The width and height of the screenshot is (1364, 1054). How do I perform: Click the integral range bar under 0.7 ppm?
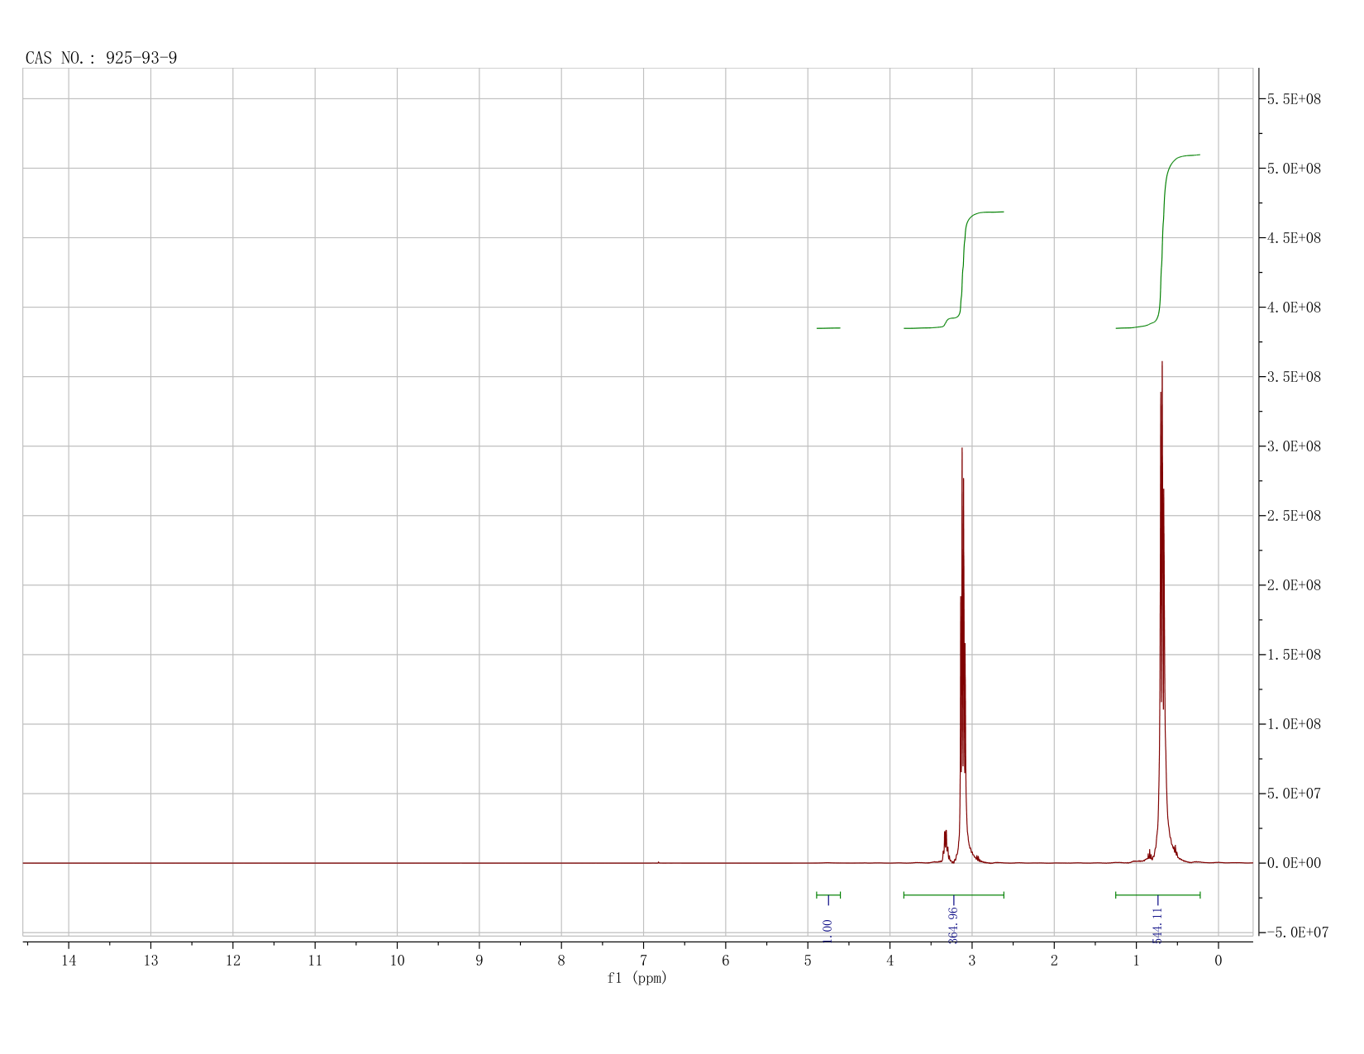[1157, 894]
